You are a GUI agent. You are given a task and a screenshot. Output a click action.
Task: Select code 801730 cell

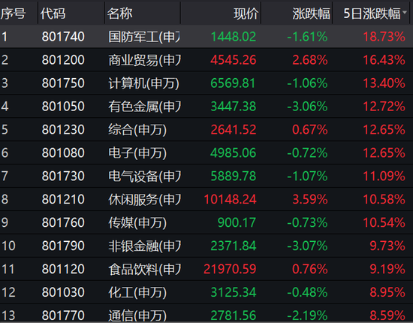point(63,176)
